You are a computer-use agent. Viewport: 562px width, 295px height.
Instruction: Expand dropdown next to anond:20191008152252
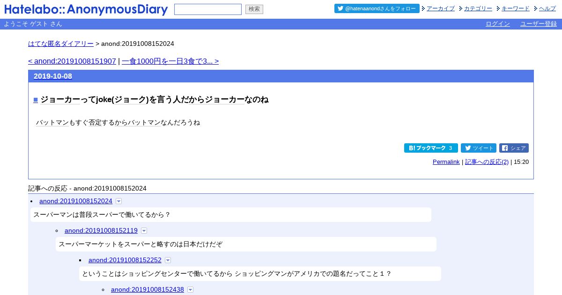(x=168, y=260)
